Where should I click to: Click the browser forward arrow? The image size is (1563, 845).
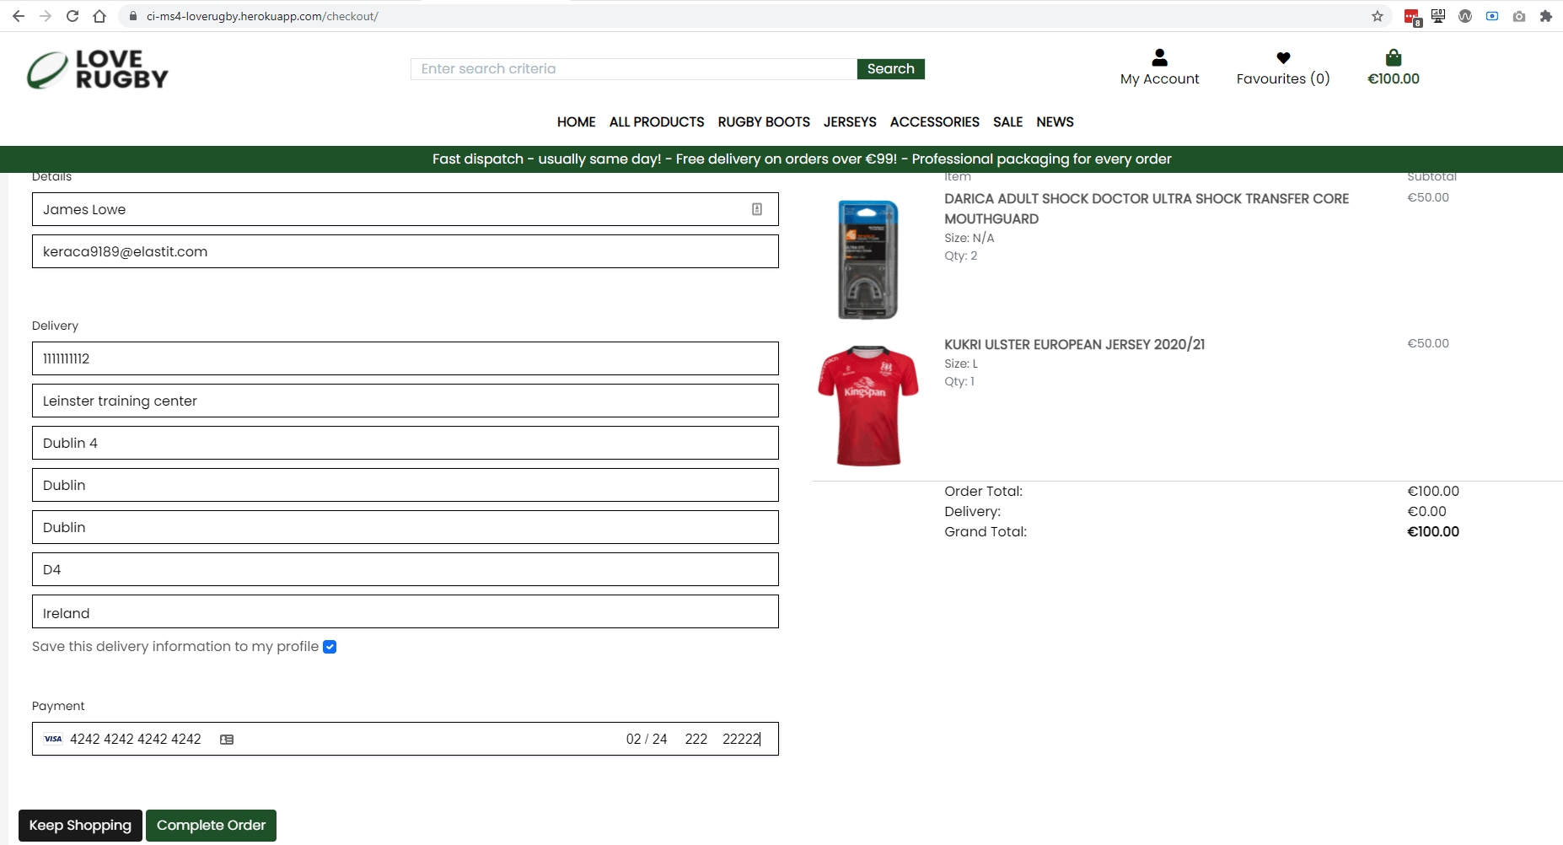[x=46, y=16]
